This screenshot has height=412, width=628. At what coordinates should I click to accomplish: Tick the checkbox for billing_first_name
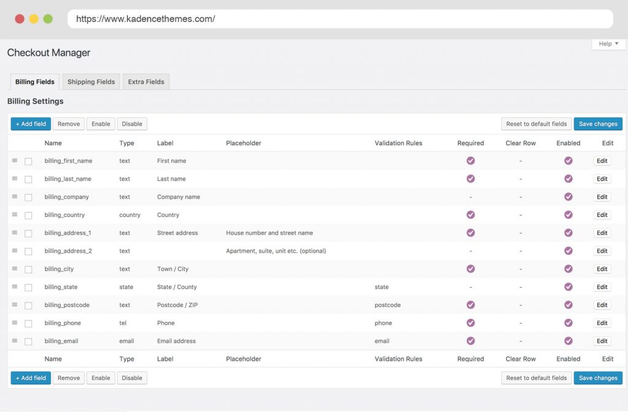click(x=28, y=161)
